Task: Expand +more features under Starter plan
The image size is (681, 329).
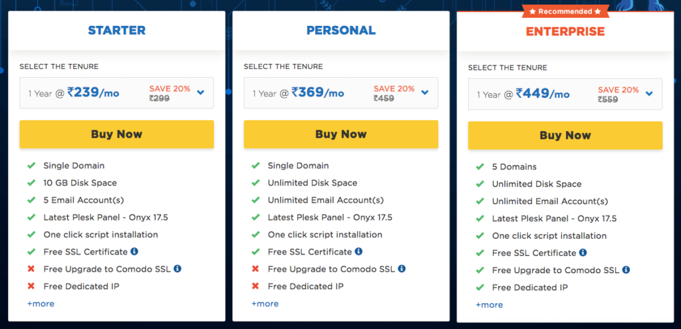Action: [41, 304]
